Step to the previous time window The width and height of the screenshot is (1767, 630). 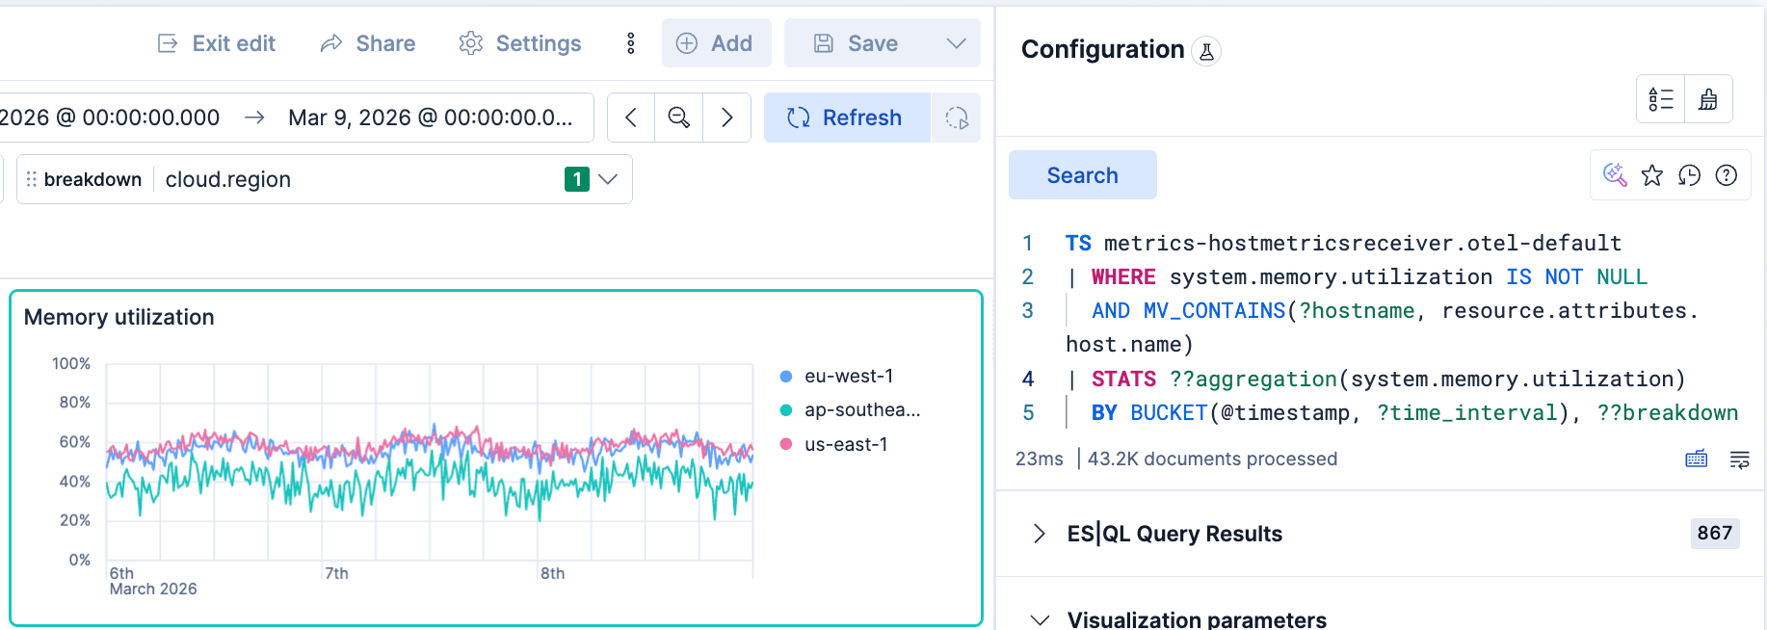click(631, 118)
